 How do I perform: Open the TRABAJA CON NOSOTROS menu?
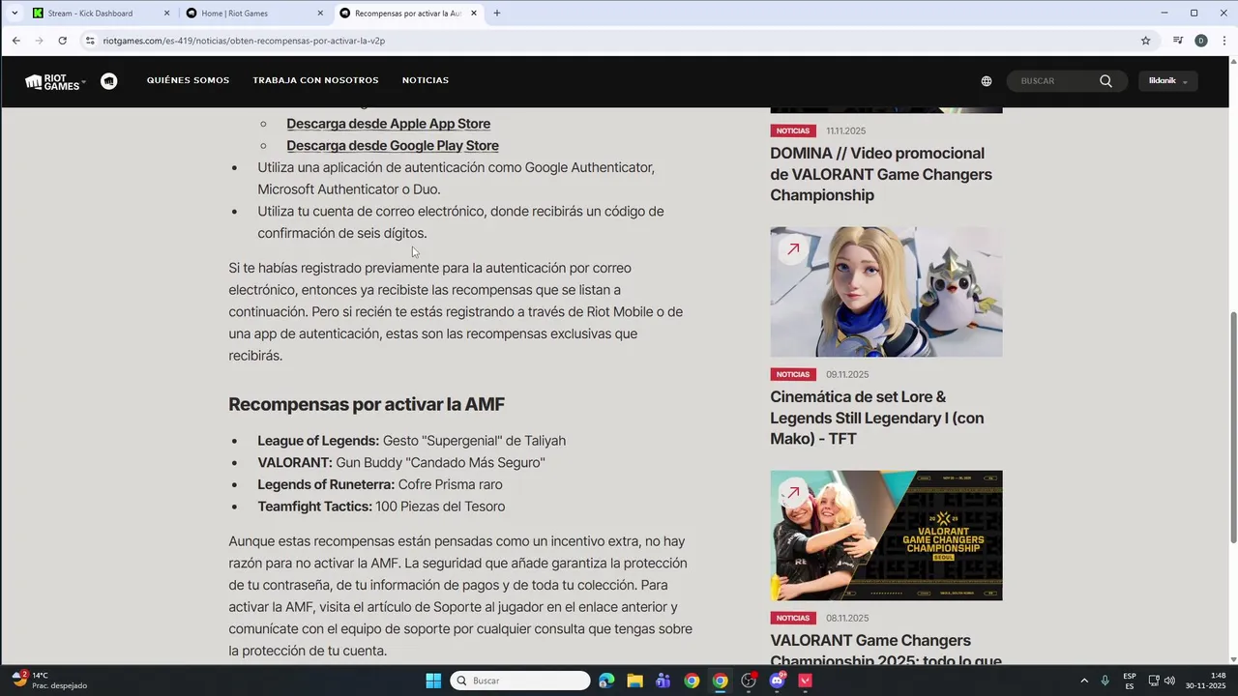click(315, 80)
